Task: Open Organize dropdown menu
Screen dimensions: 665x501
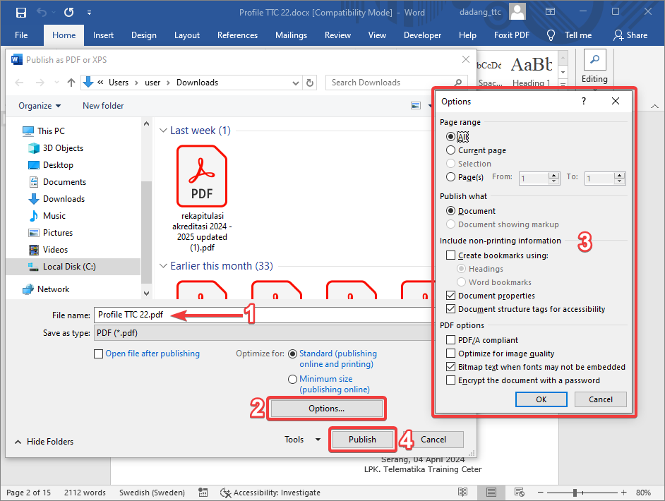Action: pos(40,106)
